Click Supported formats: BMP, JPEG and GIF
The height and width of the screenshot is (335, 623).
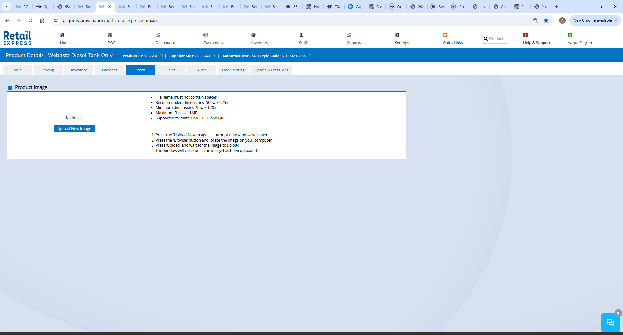[x=190, y=118]
